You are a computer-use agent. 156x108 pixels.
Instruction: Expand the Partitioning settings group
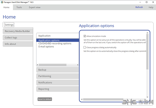[58, 76]
